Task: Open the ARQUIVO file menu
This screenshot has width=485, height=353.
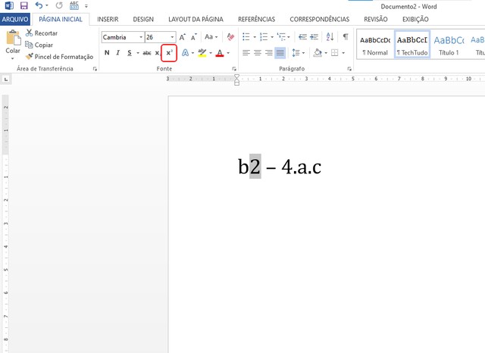Action: click(x=15, y=19)
